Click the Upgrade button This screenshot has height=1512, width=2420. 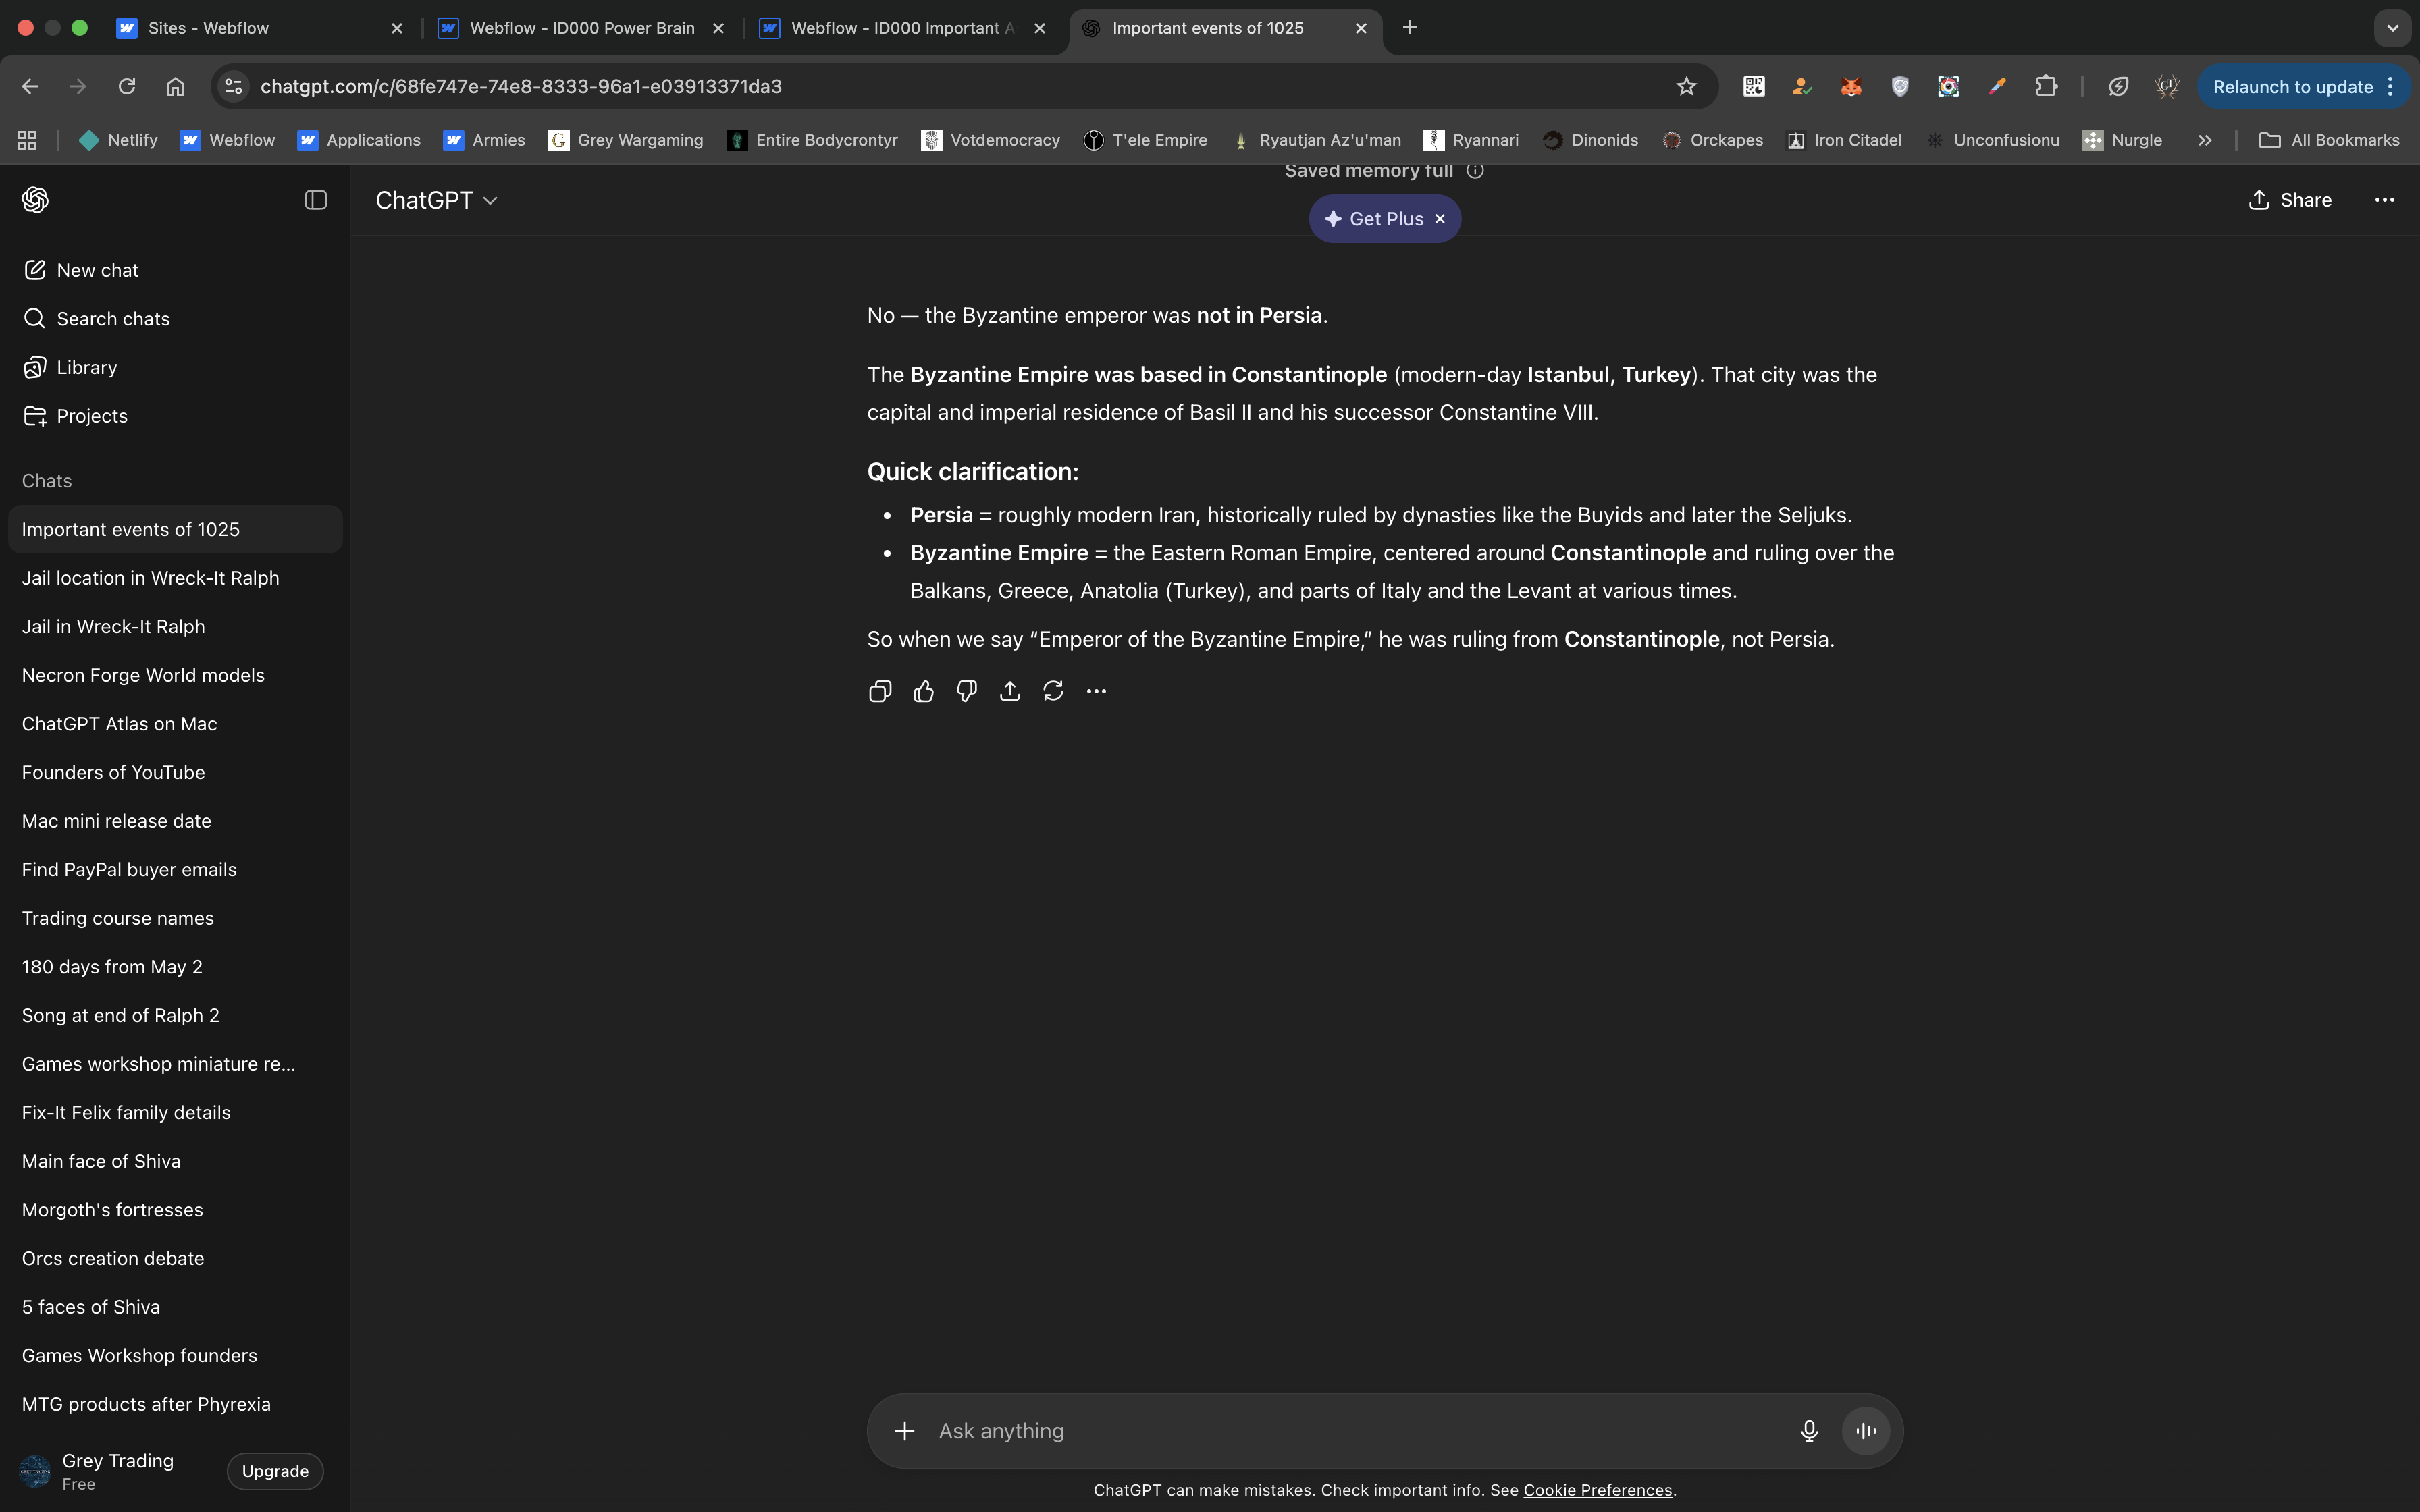[275, 1471]
